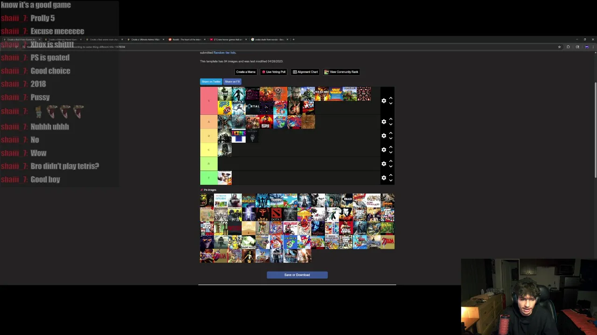
Task: Click the Pin Images icon
Action: tap(202, 190)
